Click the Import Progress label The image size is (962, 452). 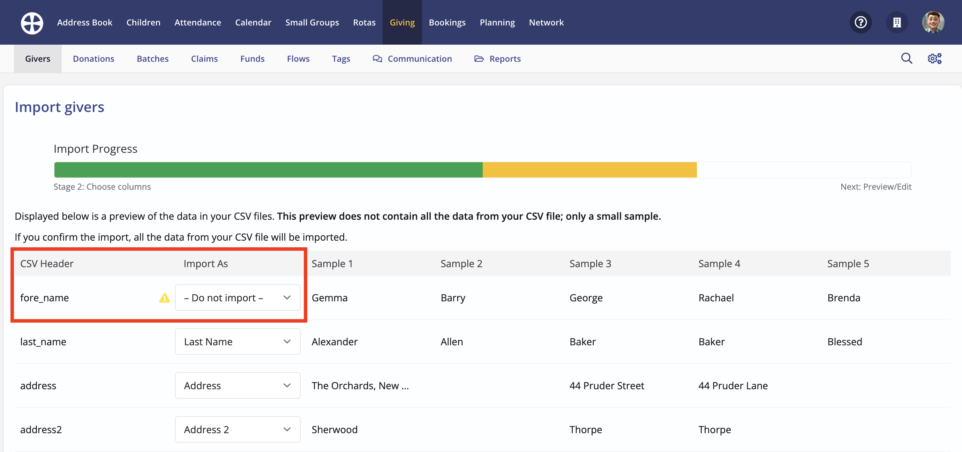pos(95,149)
